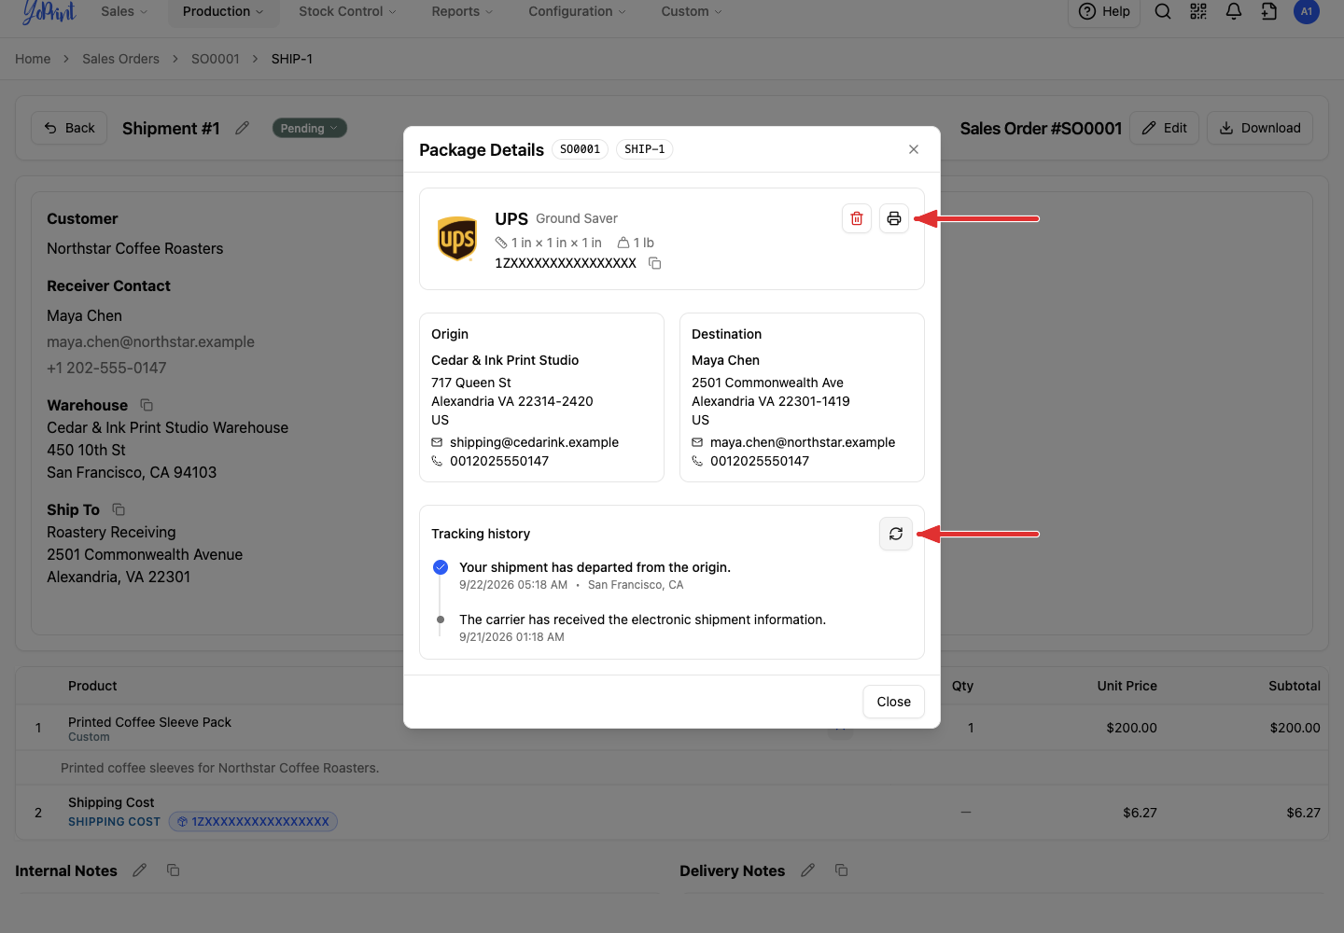Open notifications bell
Image resolution: width=1344 pixels, height=933 pixels.
[x=1234, y=11]
